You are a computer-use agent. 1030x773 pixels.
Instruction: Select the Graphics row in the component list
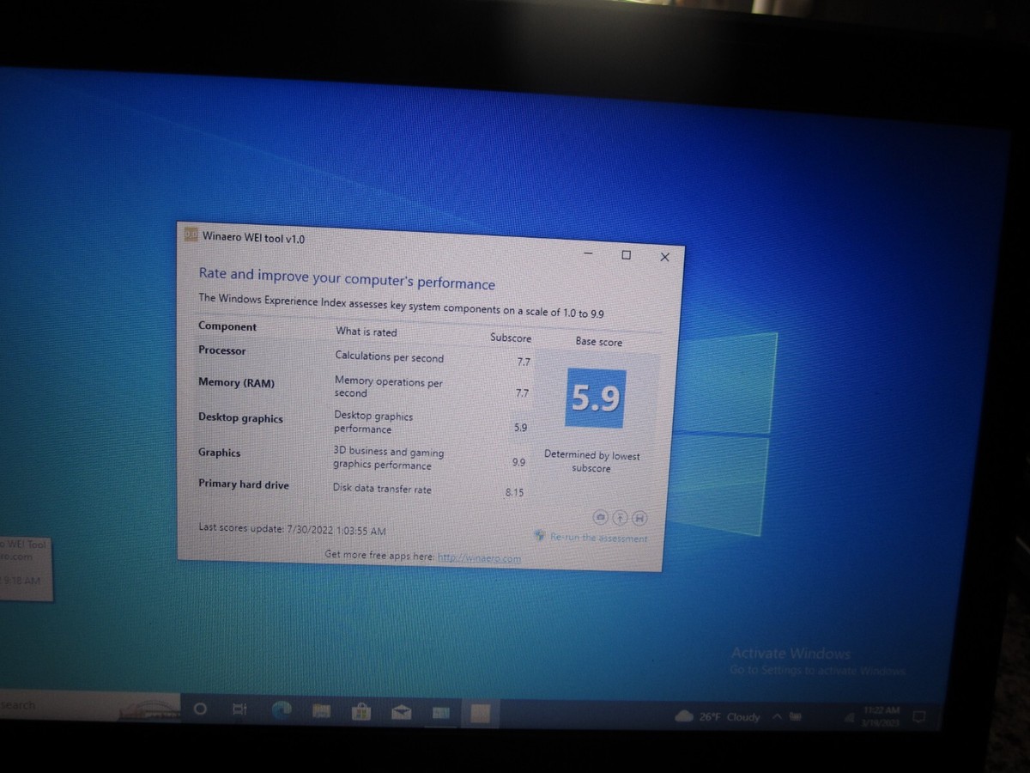pos(220,453)
